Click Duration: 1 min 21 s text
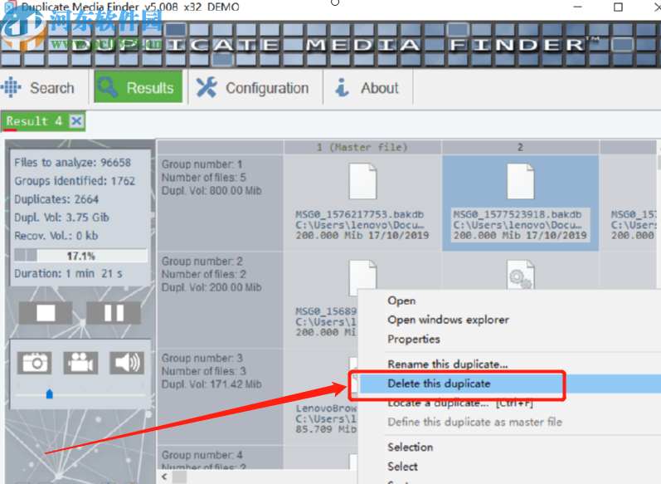 [x=68, y=273]
